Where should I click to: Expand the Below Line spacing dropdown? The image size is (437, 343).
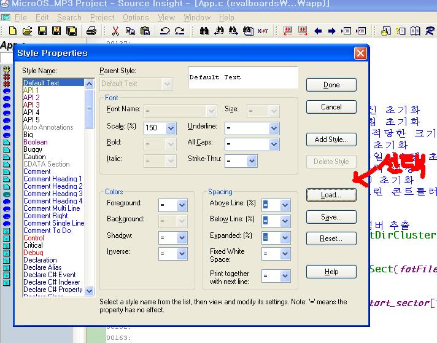(x=285, y=221)
